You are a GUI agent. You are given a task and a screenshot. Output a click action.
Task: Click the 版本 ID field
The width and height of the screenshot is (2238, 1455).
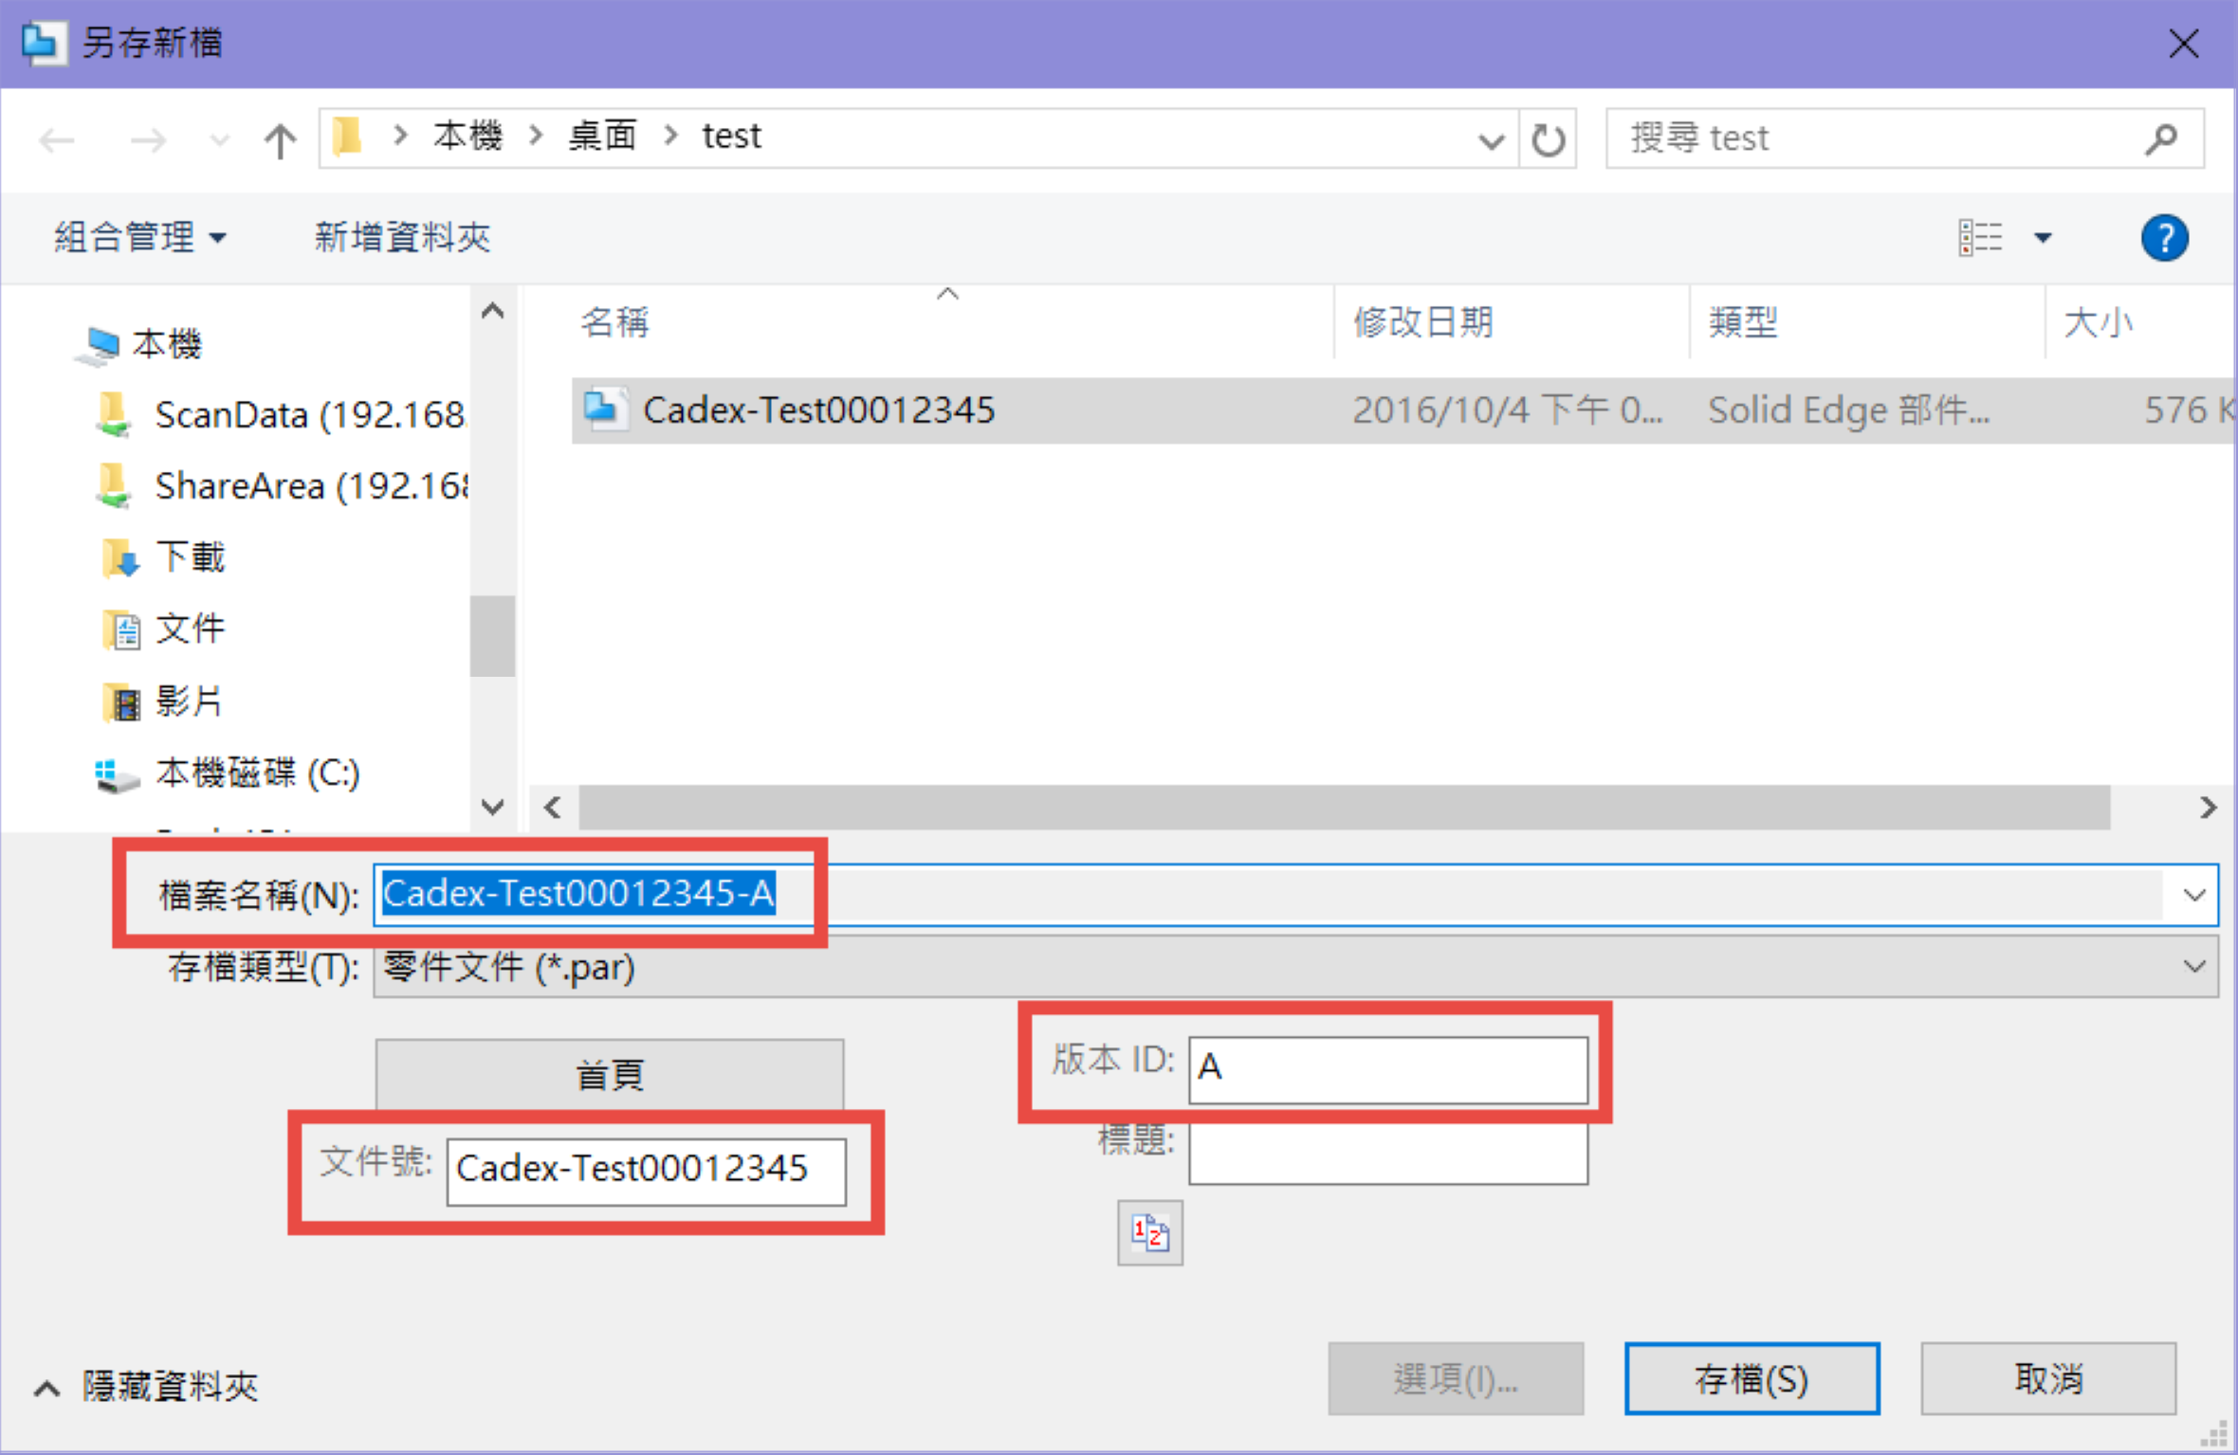pos(1388,1069)
